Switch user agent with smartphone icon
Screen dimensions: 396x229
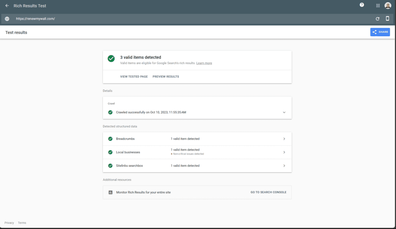point(387,19)
